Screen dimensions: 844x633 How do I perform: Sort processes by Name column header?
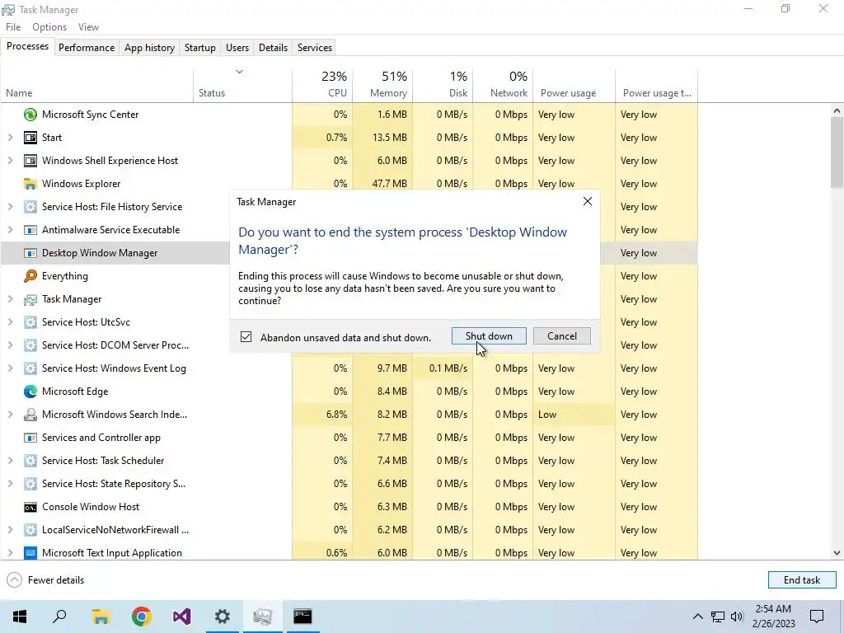97,85
